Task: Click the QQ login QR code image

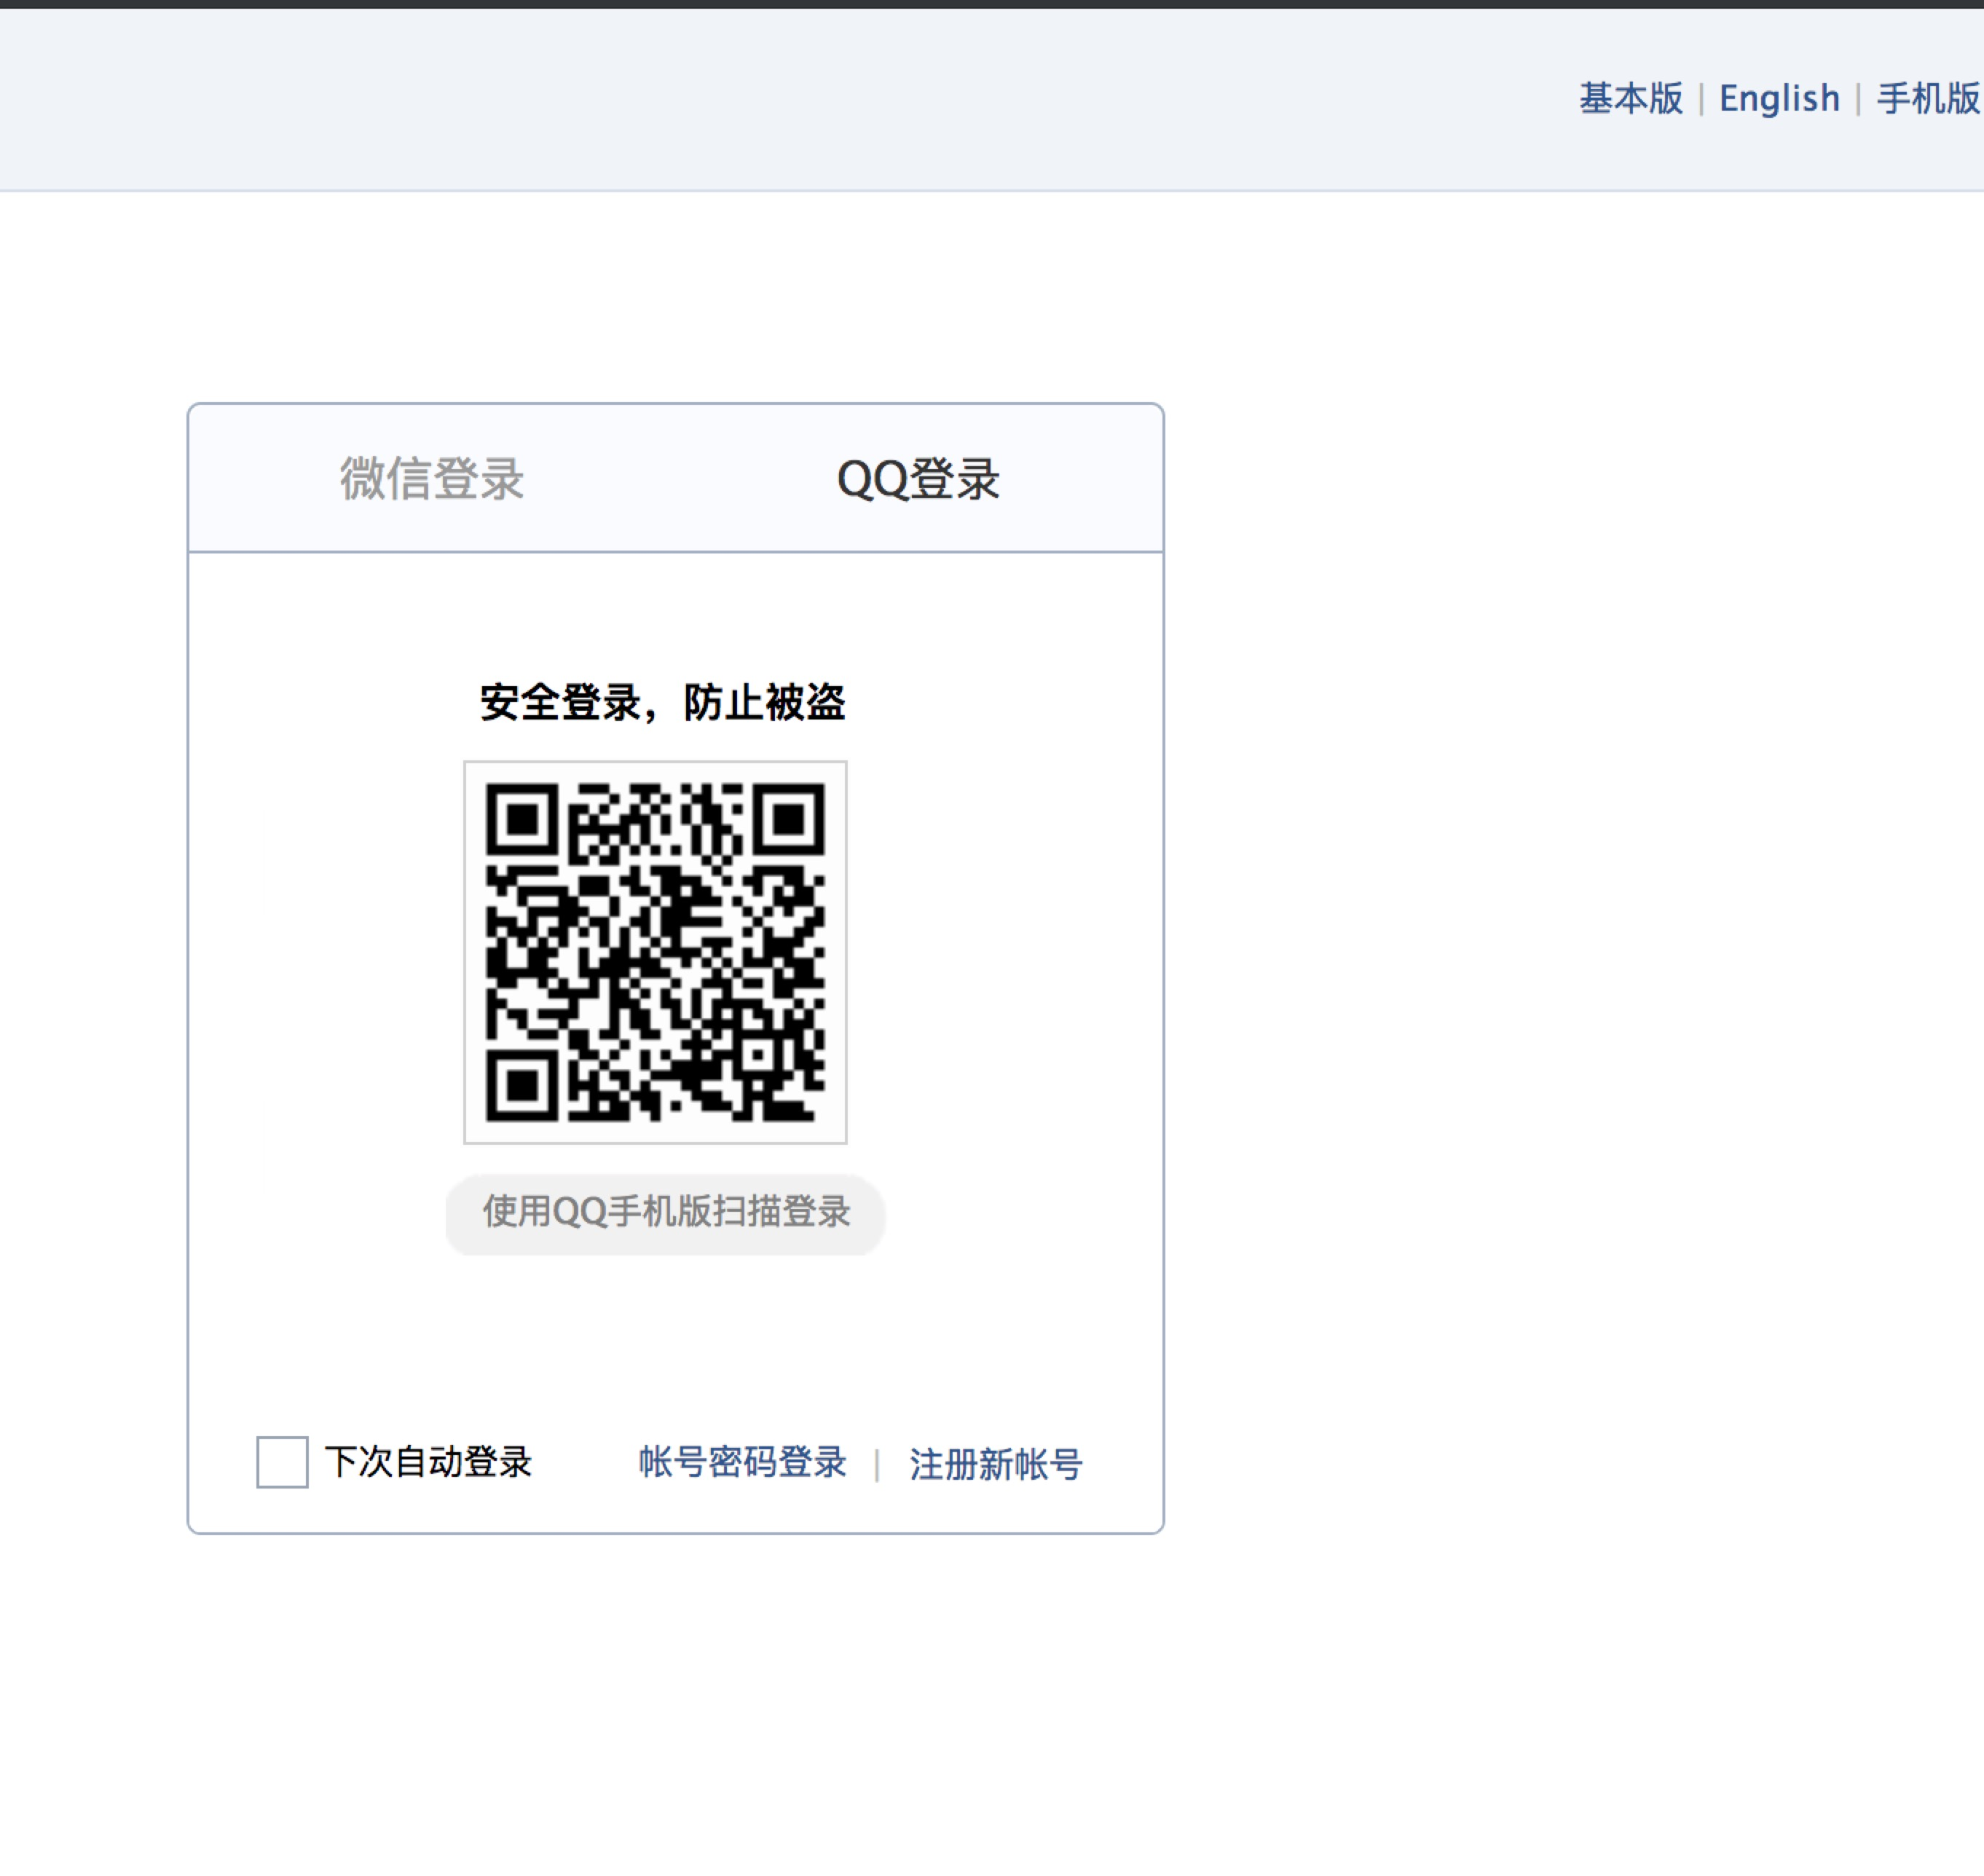Action: coord(655,951)
